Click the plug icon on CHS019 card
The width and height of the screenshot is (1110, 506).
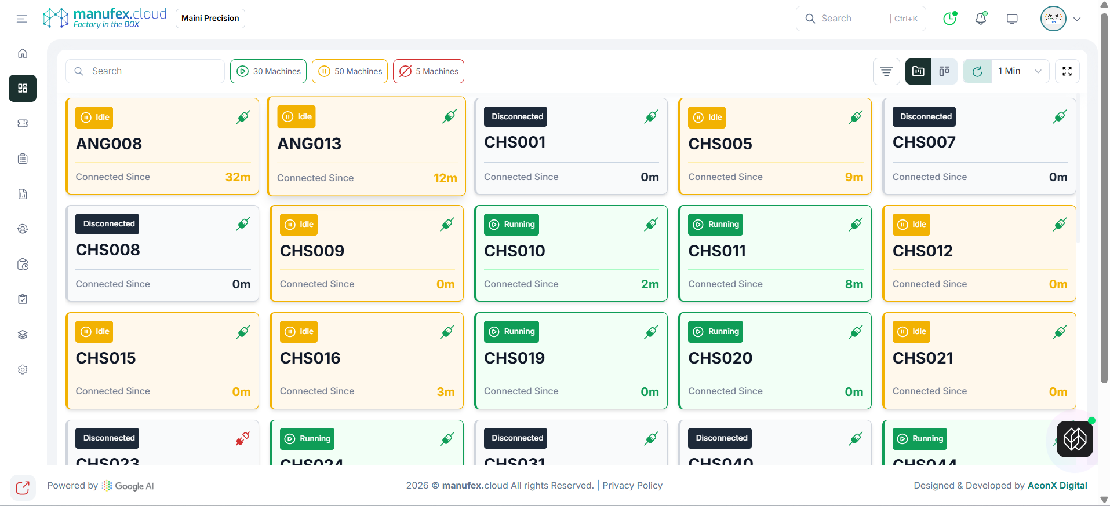click(x=652, y=331)
